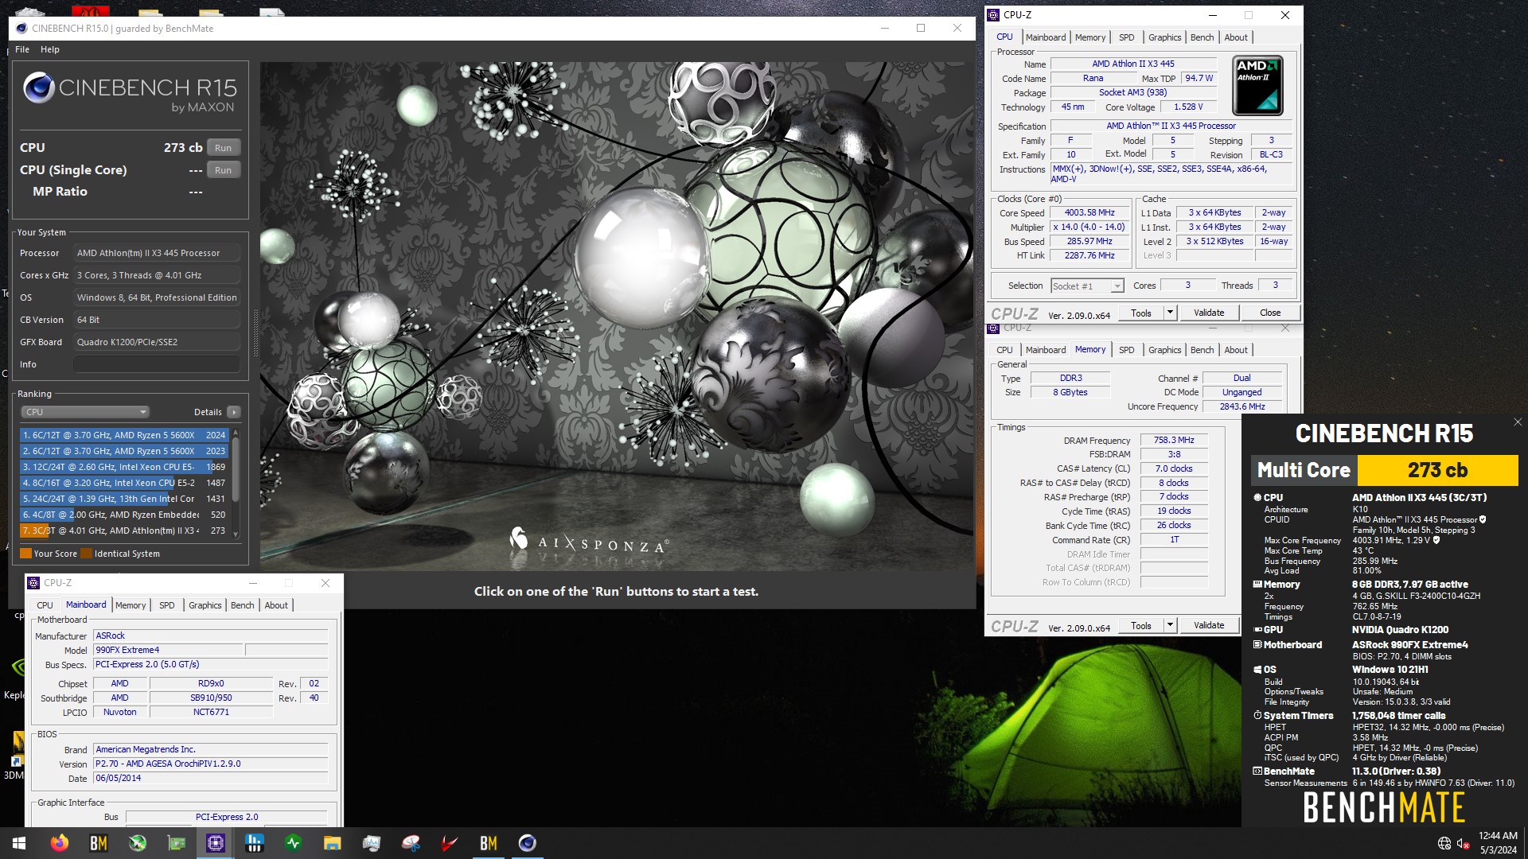Select ranking row 7 AMD Athlon II X3 273
The width and height of the screenshot is (1528, 859).
point(124,531)
